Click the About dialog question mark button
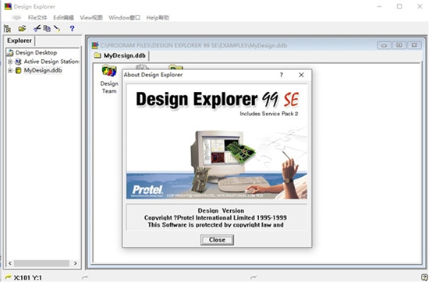Screen dimensions: 429x282 [282, 75]
